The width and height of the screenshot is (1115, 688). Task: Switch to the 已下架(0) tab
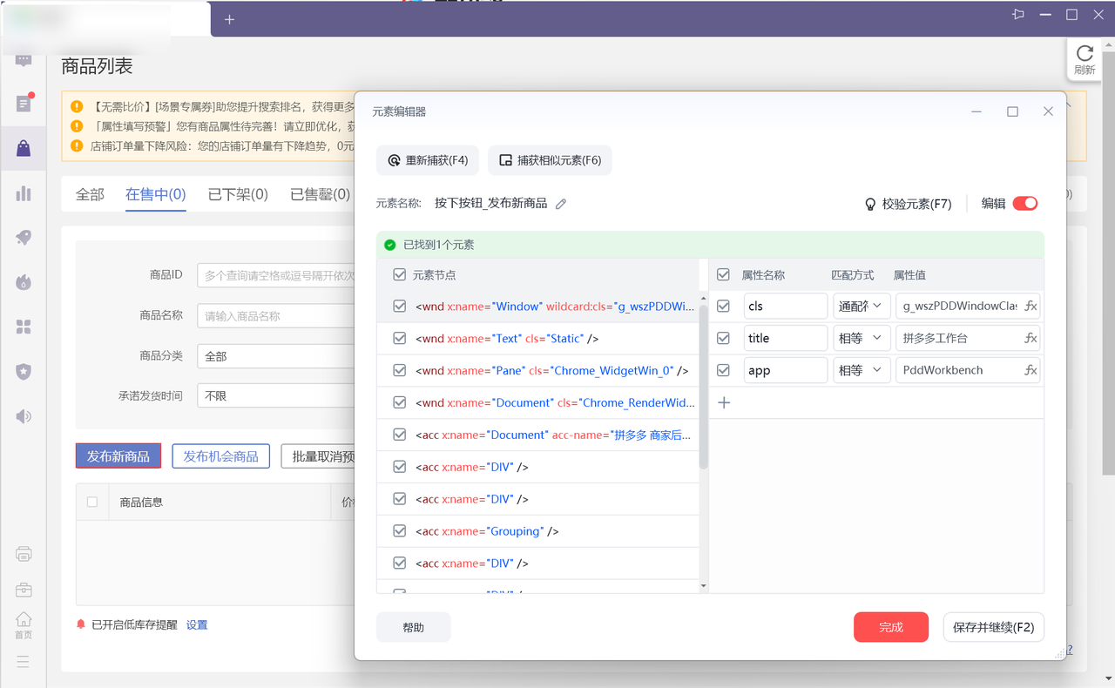[x=238, y=194]
